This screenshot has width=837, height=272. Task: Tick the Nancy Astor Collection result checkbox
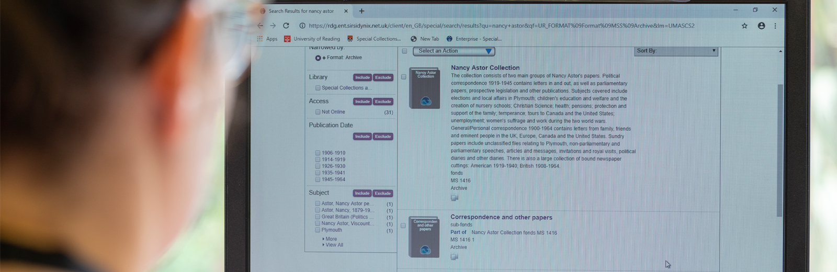(403, 77)
